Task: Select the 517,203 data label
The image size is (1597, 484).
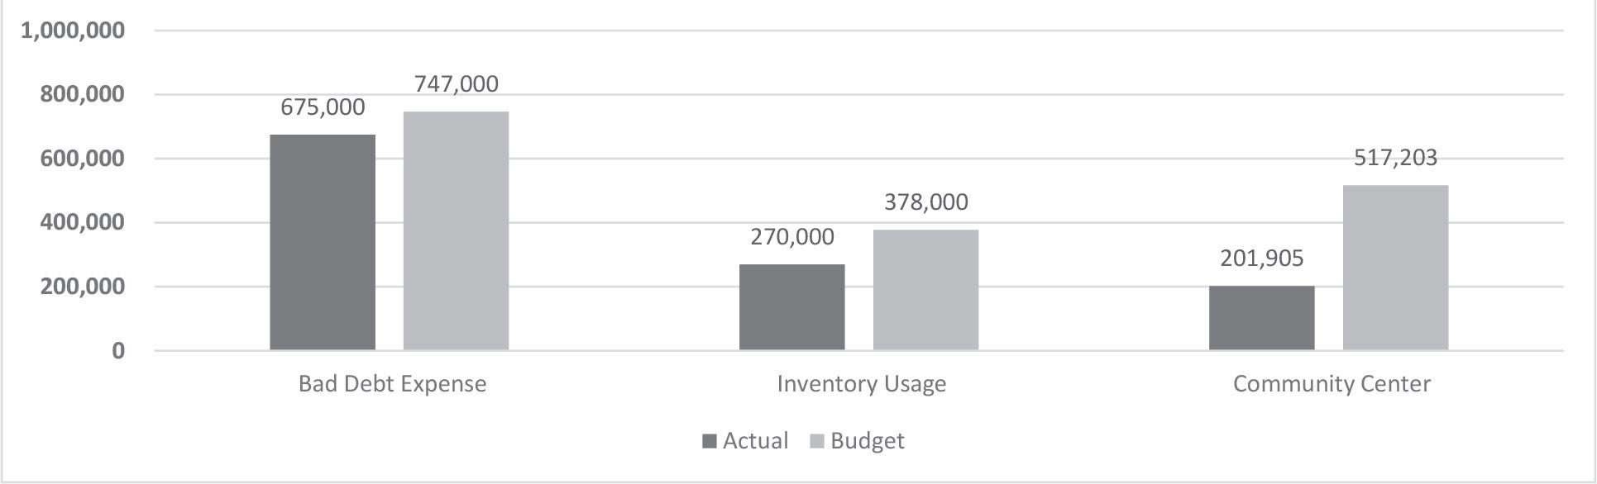Action: [1396, 158]
